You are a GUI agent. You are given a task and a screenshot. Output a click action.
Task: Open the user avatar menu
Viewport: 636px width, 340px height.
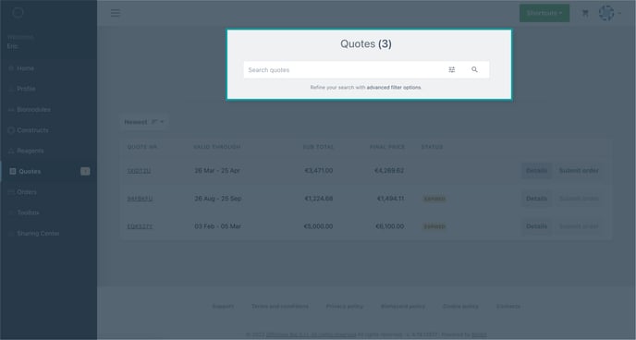pos(606,13)
